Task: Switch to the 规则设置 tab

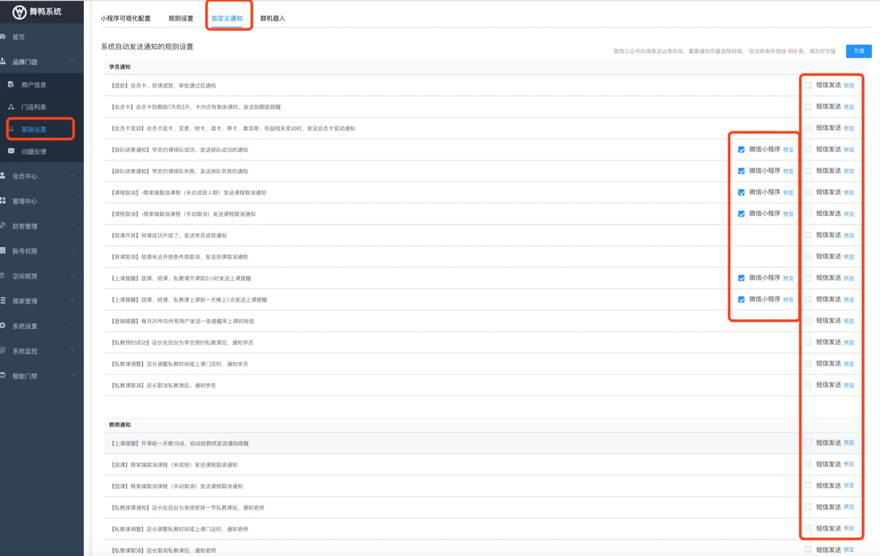Action: pyautogui.click(x=181, y=18)
